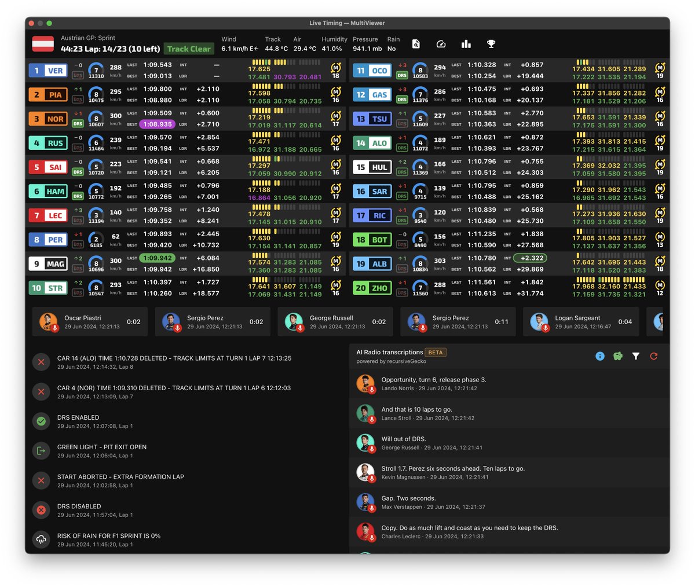Select the ALO driver tag

pos(372,143)
